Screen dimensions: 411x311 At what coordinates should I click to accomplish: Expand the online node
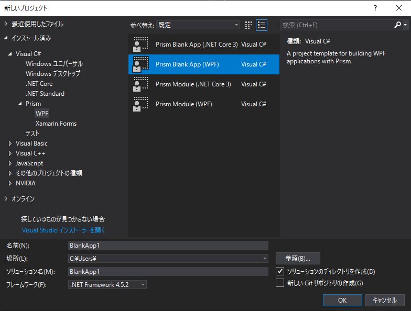(x=6, y=199)
